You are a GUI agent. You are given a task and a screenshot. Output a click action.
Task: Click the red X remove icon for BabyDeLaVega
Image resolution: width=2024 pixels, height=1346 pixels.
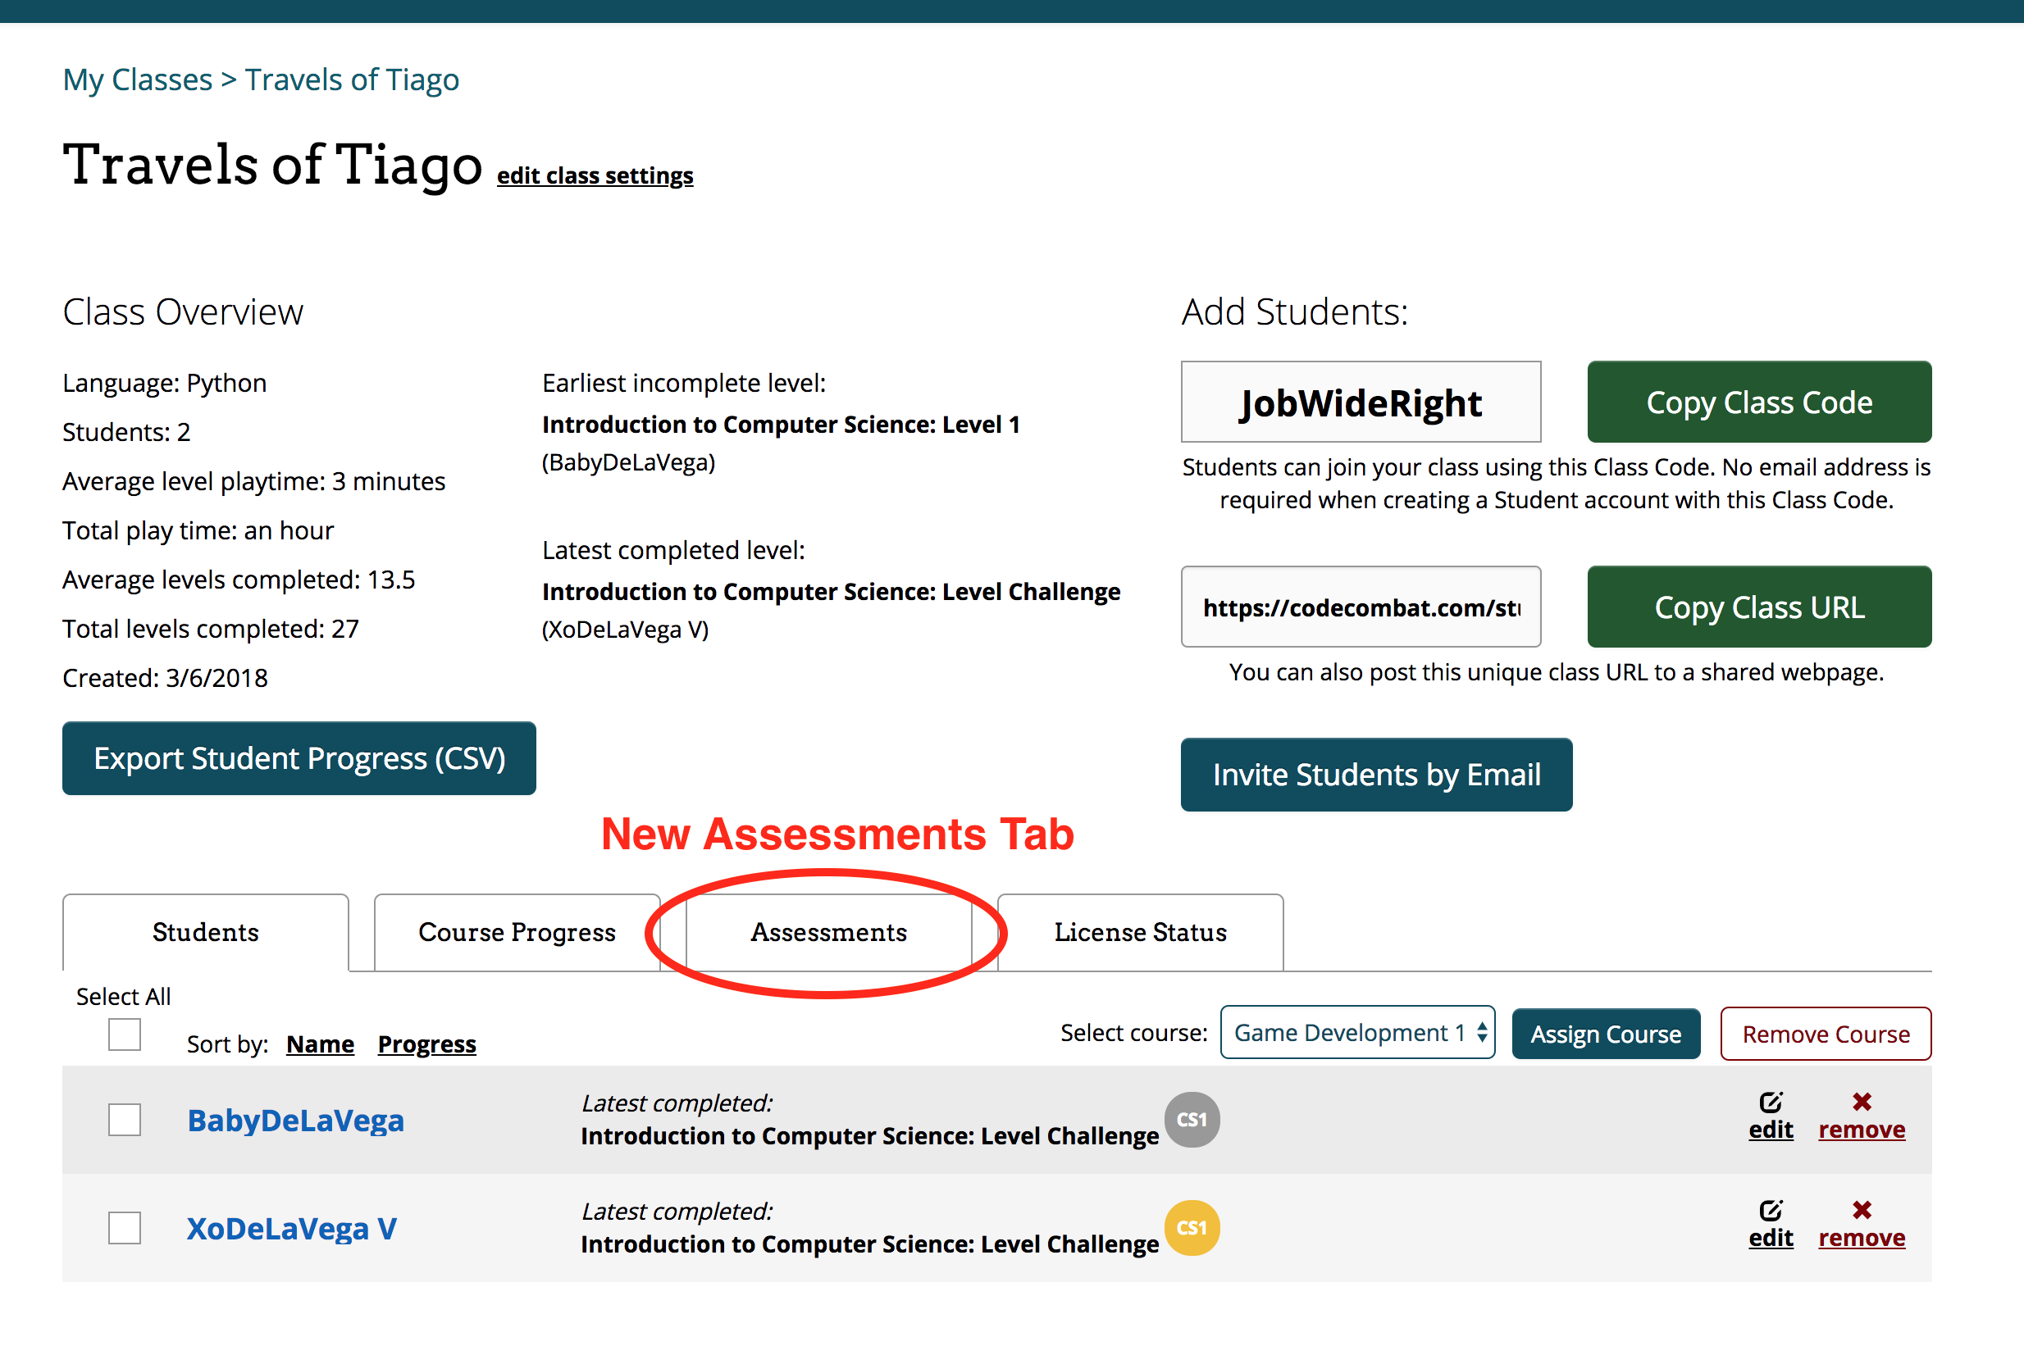point(1861,1102)
